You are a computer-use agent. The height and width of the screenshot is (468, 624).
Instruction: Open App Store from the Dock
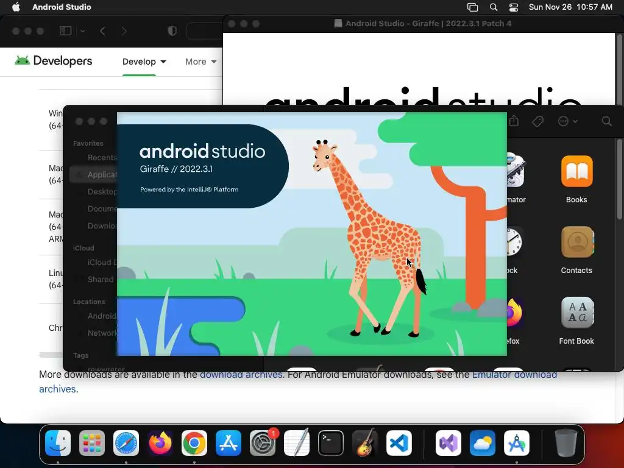229,443
